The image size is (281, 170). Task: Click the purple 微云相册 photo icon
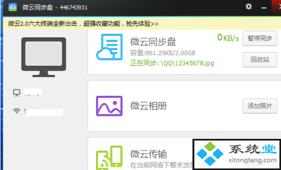pyautogui.click(x=110, y=106)
